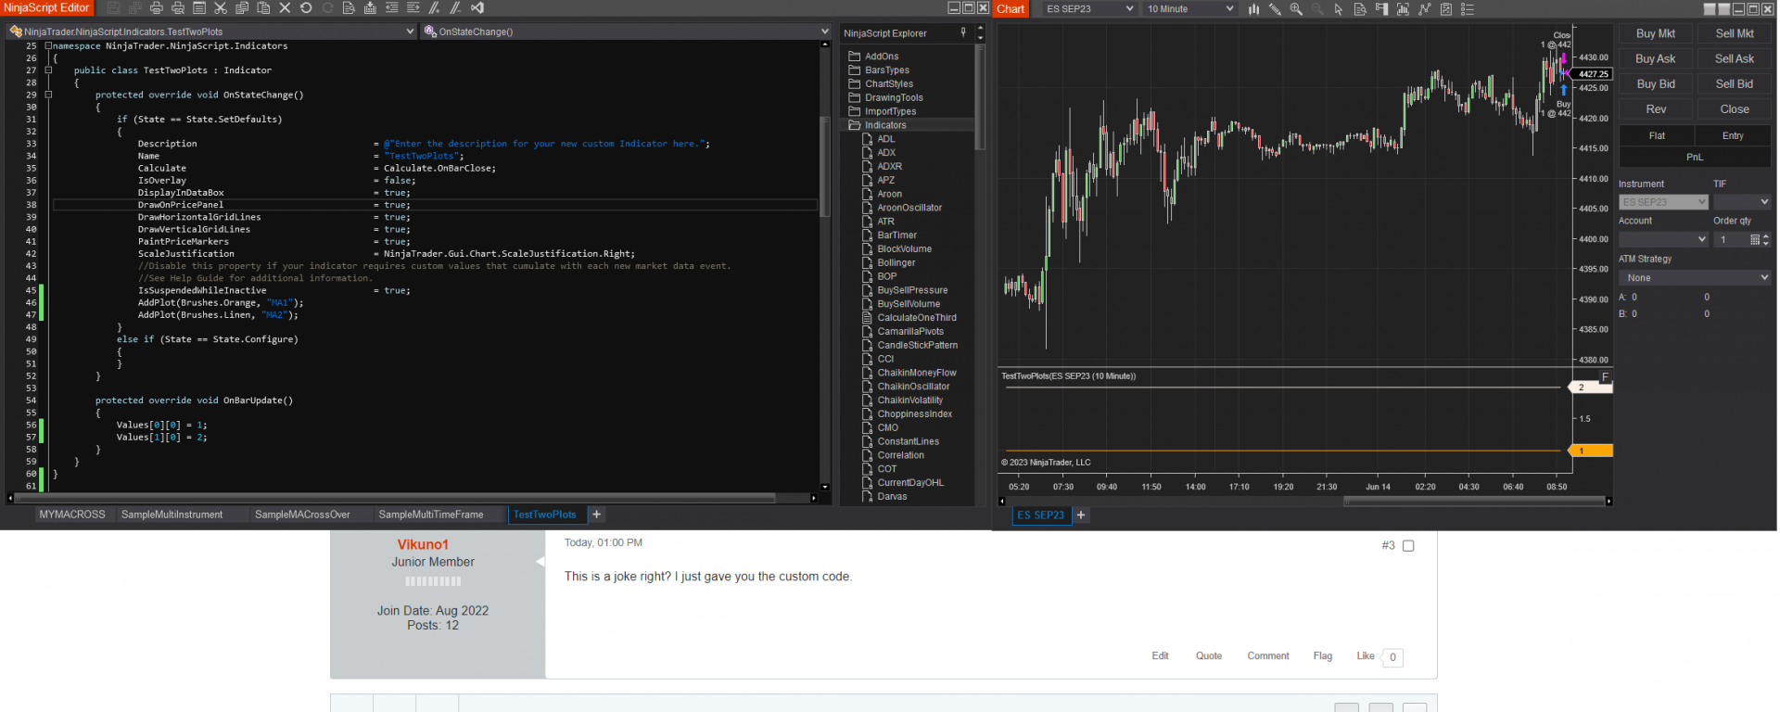Increase order quantity with the up arrow
This screenshot has width=1780, height=712.
(1766, 236)
